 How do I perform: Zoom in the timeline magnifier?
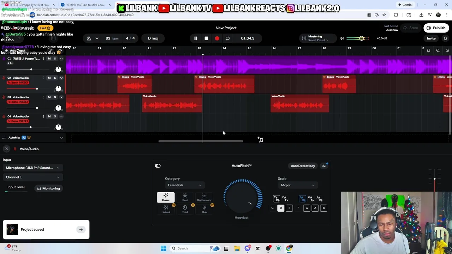point(447,51)
